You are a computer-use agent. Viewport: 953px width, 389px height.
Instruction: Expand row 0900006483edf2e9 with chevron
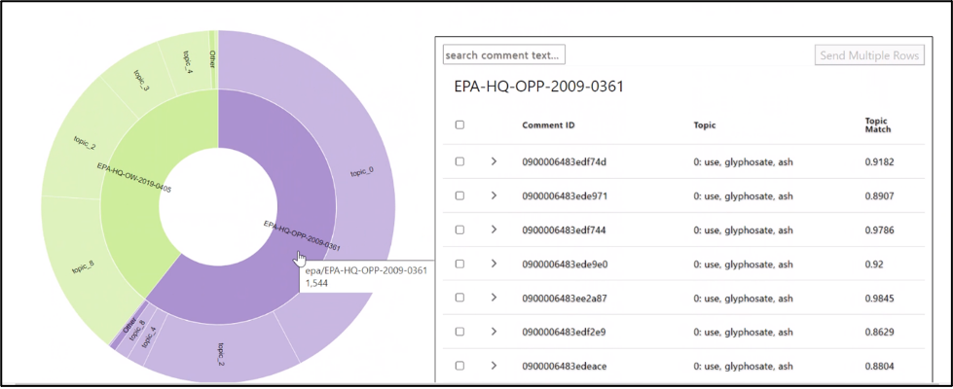click(x=495, y=332)
